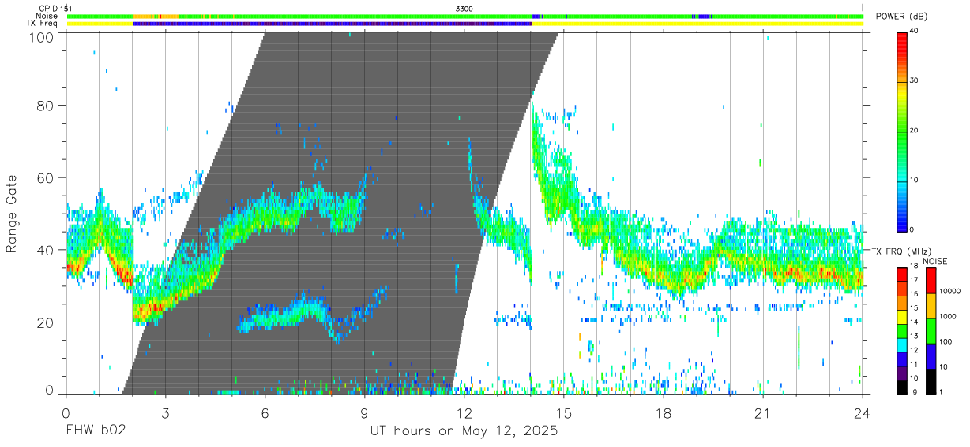The width and height of the screenshot is (970, 447).
Task: Click the '30' label on POWER color bar
Action: point(915,81)
